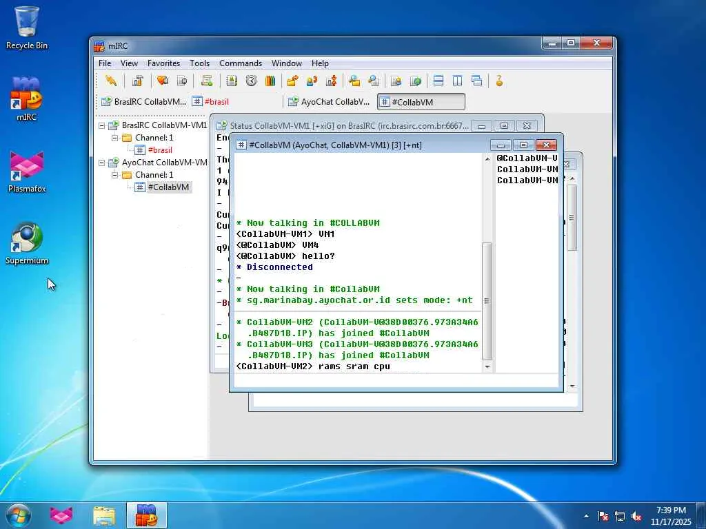This screenshot has height=529, width=706.
Task: Click the '* Disconnected' line in chat
Action: (274, 267)
